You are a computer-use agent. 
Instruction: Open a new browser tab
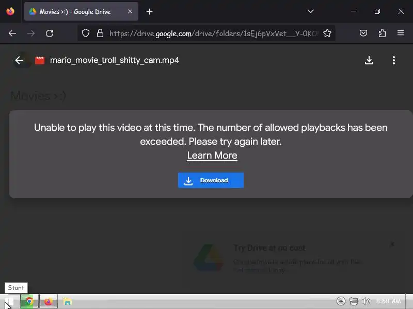[x=150, y=11]
